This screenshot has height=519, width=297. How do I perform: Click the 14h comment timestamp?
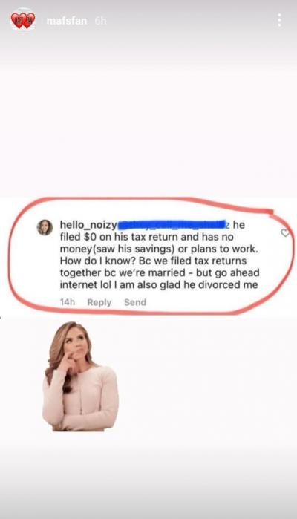click(x=68, y=302)
